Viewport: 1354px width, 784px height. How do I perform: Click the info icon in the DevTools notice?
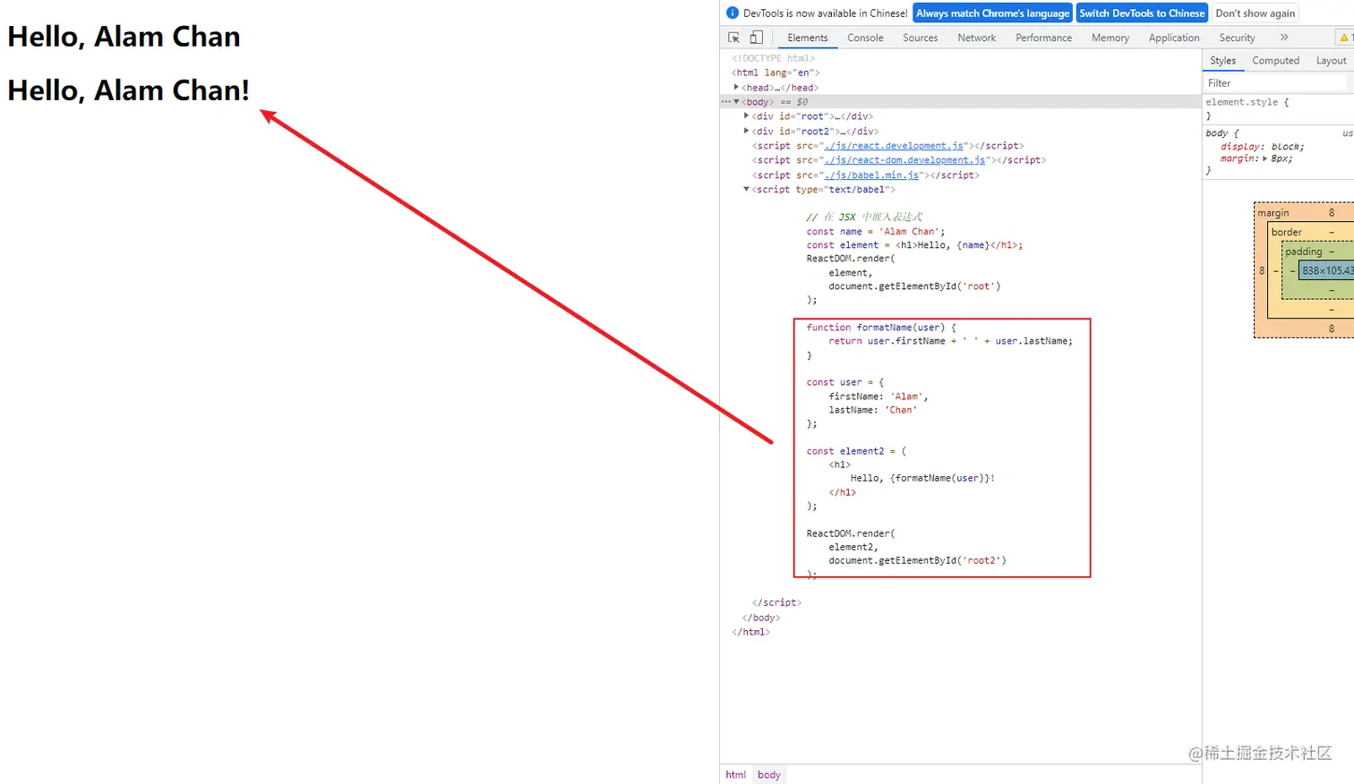(x=733, y=13)
